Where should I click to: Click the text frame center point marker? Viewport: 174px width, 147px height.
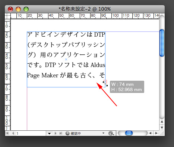(x=66, y=60)
